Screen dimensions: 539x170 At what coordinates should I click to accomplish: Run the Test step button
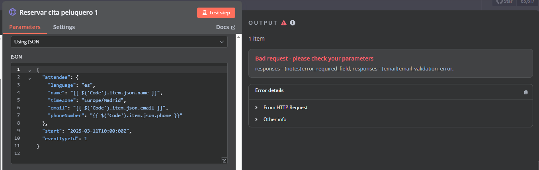pos(216,13)
